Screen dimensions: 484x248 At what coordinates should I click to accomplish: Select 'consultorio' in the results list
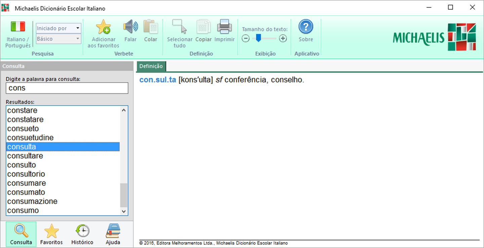(63, 174)
